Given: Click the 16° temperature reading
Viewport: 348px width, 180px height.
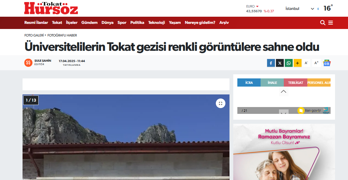Looking at the screenshot, I should [x=328, y=8].
